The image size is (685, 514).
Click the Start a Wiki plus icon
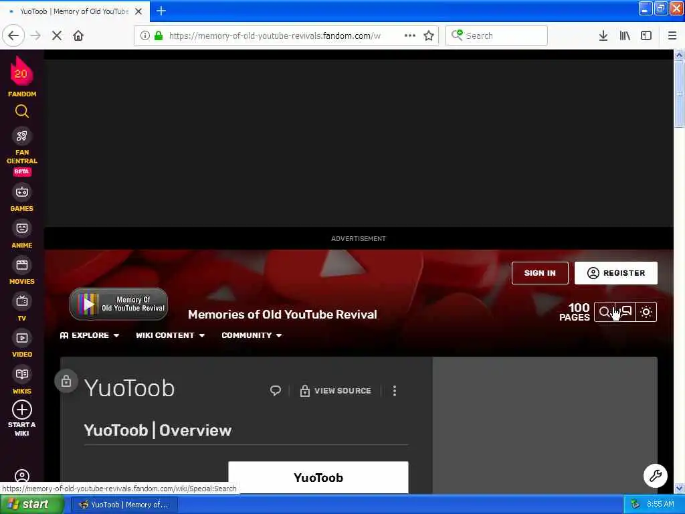(22, 410)
